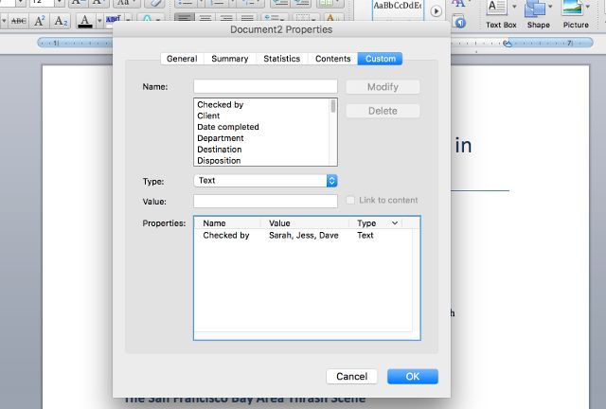Screen dimensions: 606x409
Task: Open the Change Case Aa button
Action: (126, 3)
